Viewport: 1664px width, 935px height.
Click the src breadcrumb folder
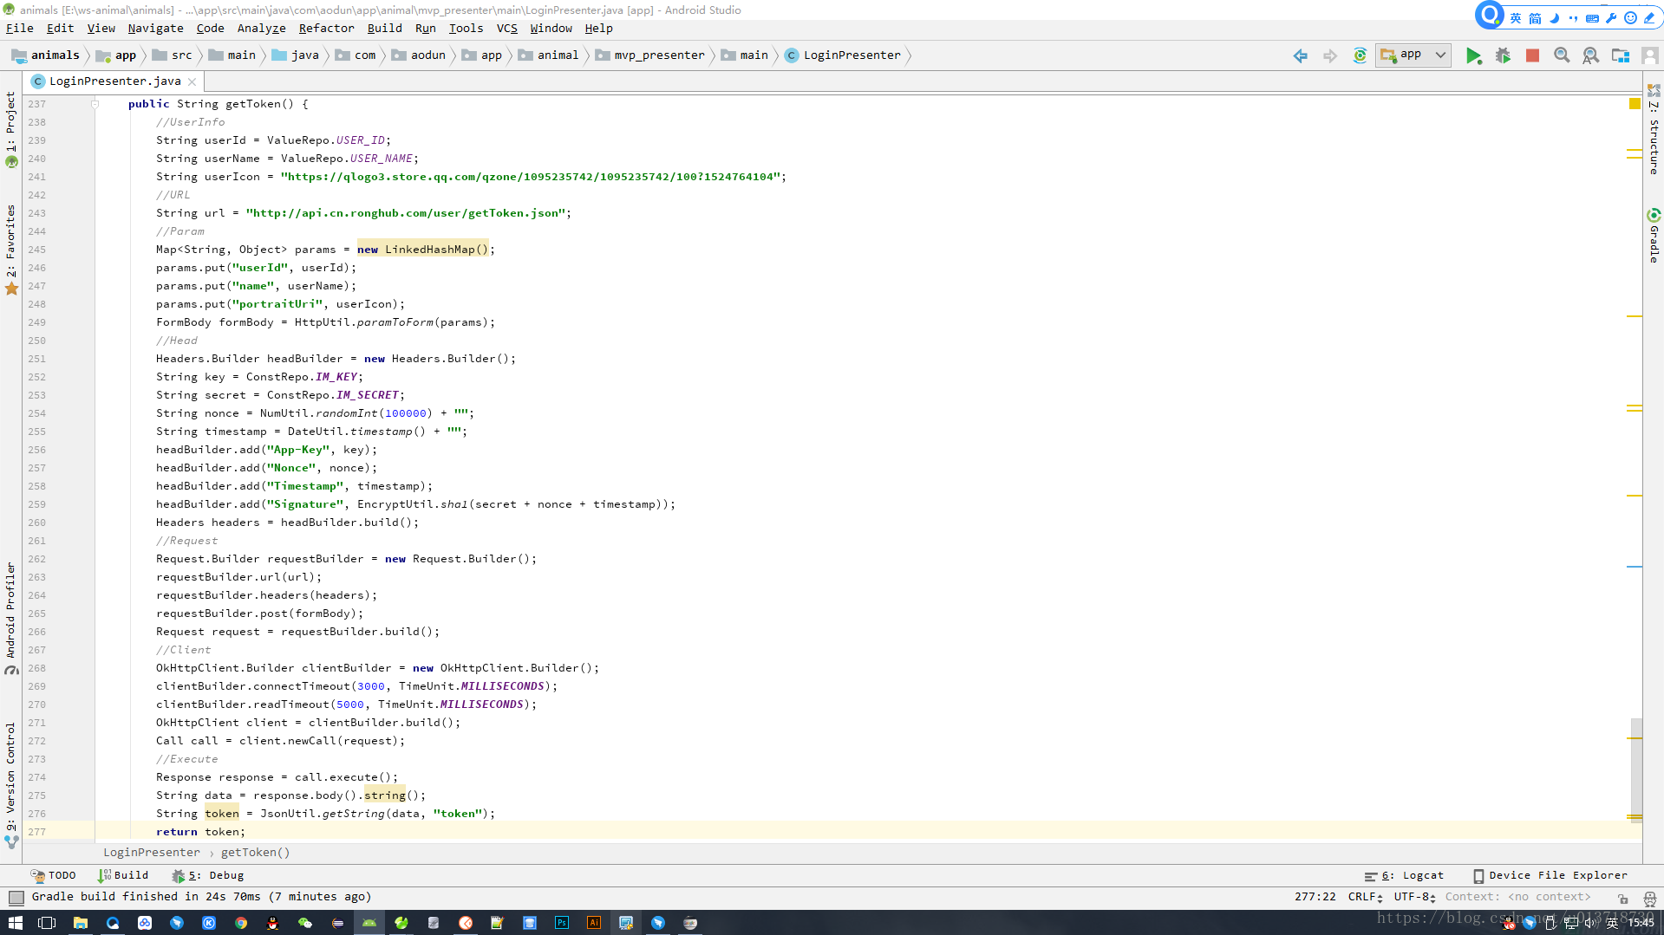[x=172, y=55]
